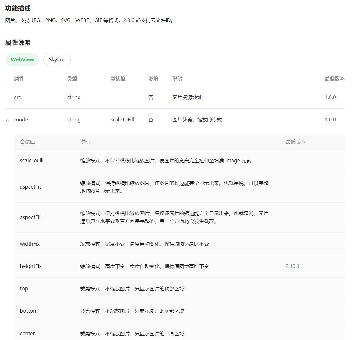Click the 最低版本 header of the sub-table
This screenshot has width=356, height=340.
tap(295, 142)
